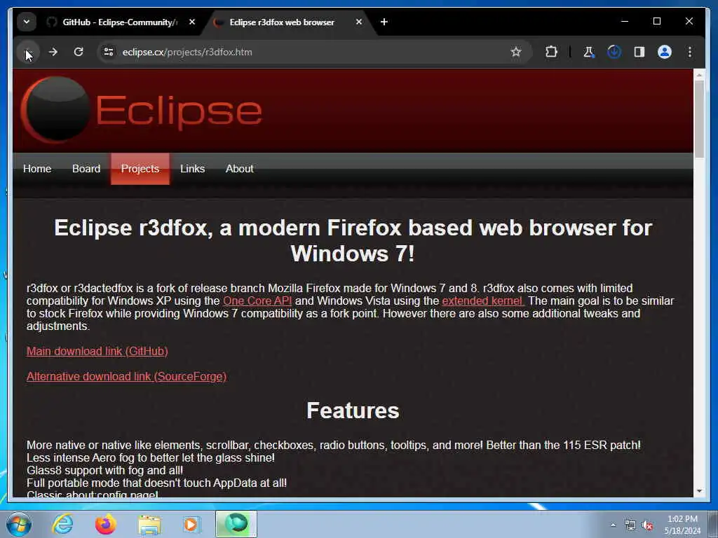Open Main download link (GitHub)

tap(97, 352)
